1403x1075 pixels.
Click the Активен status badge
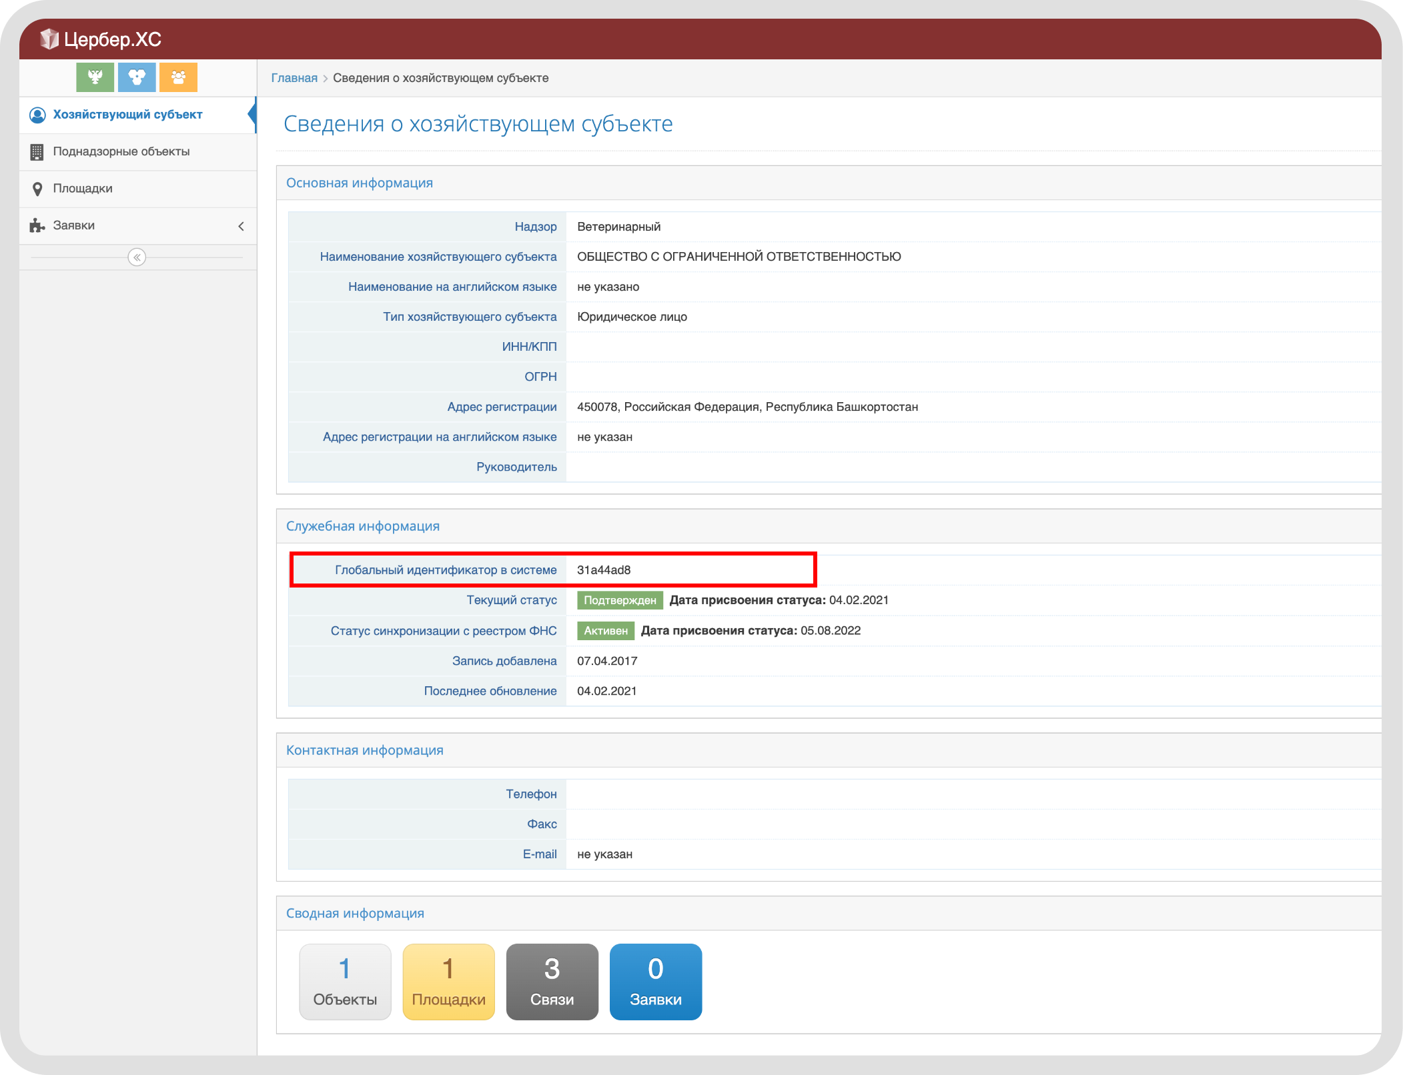tap(606, 631)
